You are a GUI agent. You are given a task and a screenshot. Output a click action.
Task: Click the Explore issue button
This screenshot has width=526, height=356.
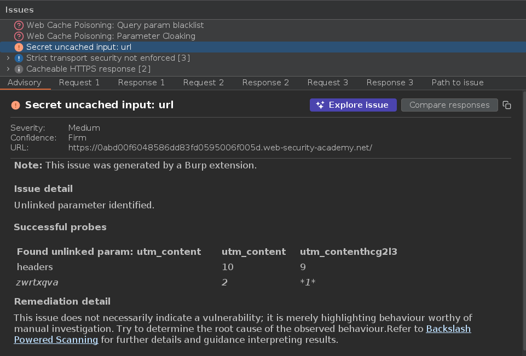click(x=353, y=105)
